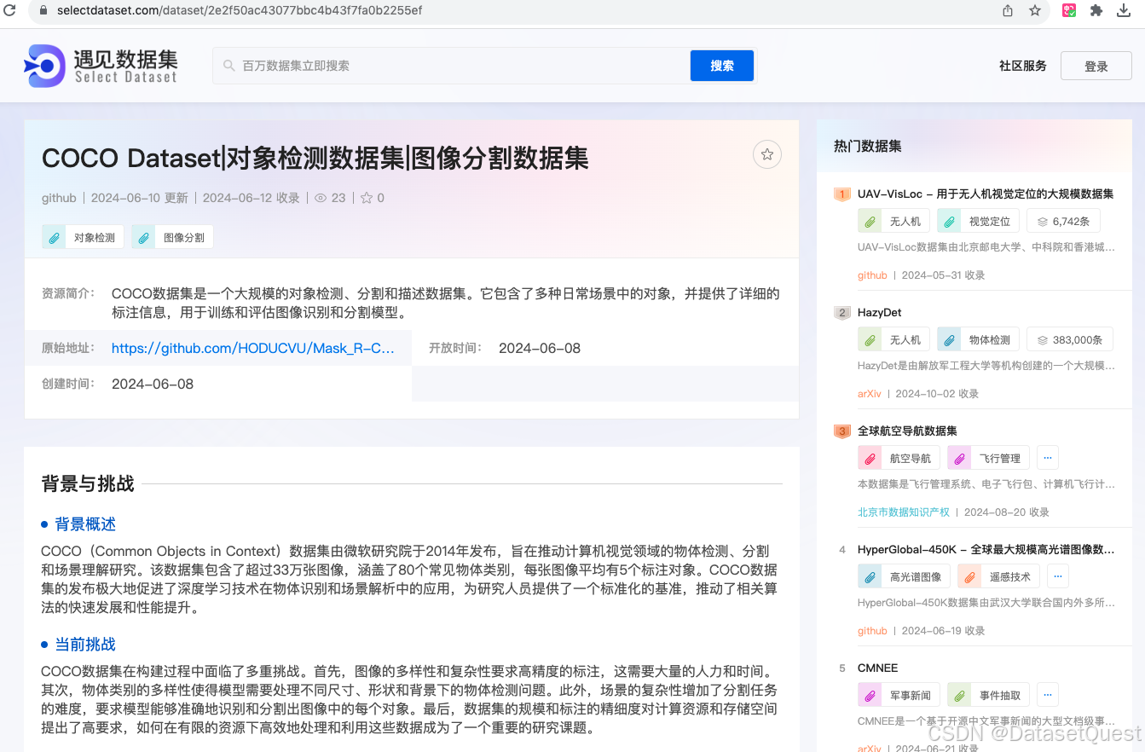Screen dimensions: 1145x752
Task: Click the 飞行管理 tag
Action: [989, 458]
